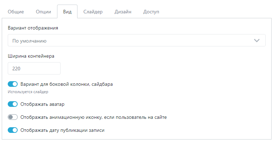Open the Вариант отображения combo box
This screenshot has width=273, height=142.
click(x=137, y=40)
